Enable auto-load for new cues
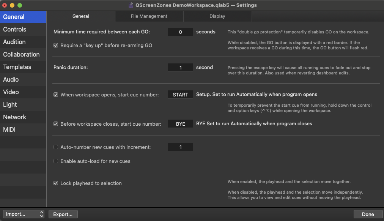This screenshot has width=384, height=221. 56,161
